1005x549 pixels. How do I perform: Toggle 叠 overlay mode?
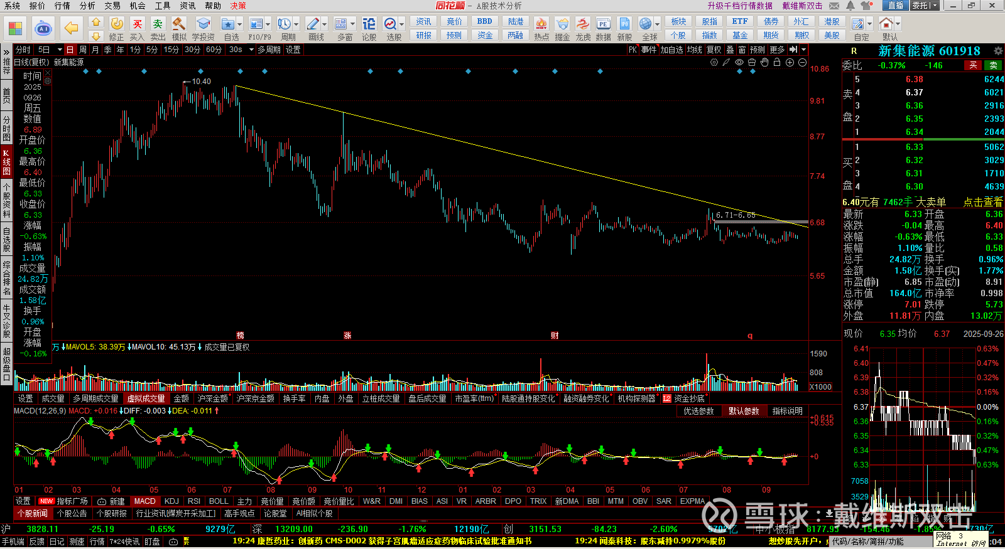point(730,50)
